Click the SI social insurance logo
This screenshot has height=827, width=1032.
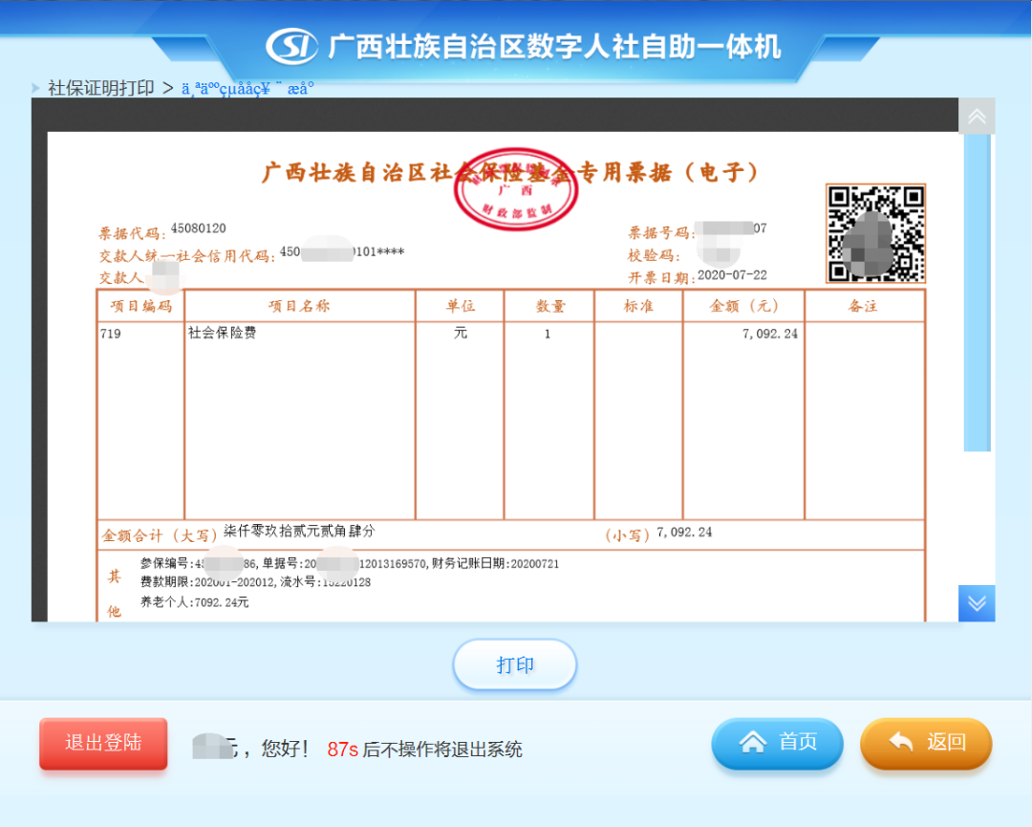coord(291,45)
